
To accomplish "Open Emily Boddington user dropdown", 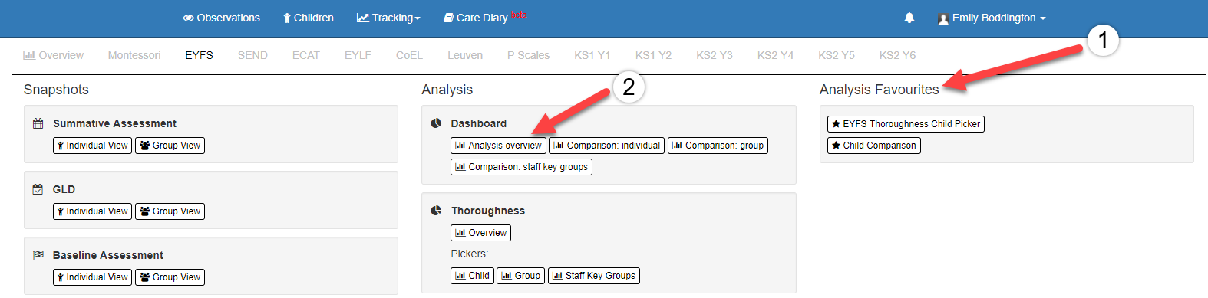I will click(x=992, y=18).
